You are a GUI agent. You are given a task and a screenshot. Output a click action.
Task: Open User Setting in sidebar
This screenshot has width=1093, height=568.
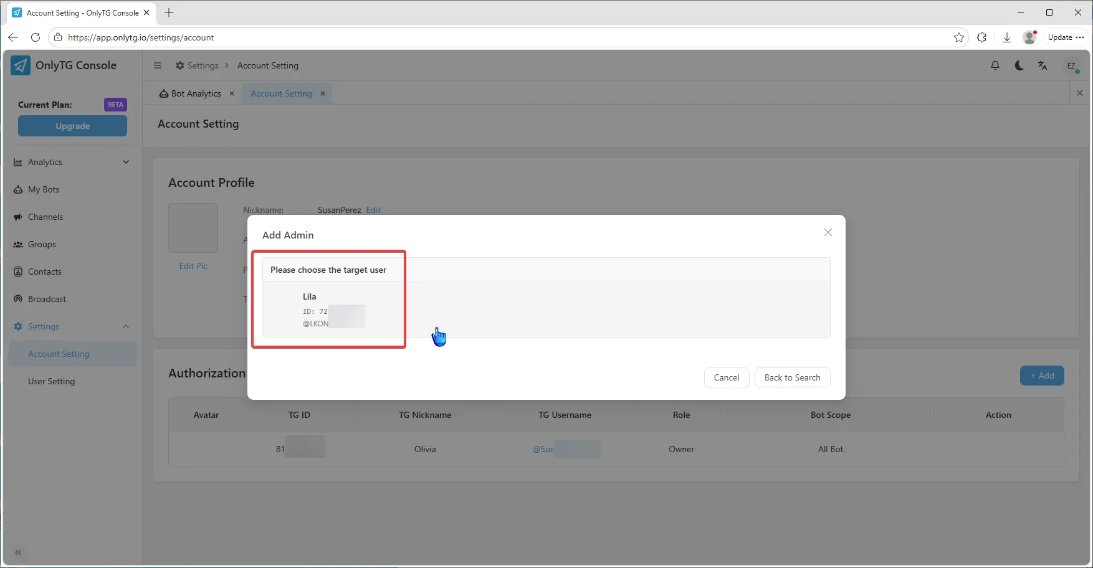click(52, 381)
